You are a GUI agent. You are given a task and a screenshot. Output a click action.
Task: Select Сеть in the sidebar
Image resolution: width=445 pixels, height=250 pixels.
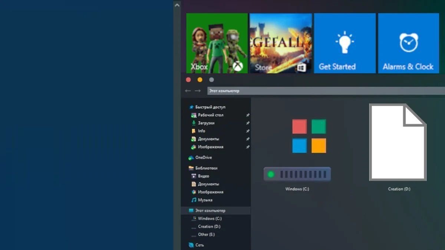tap(200, 245)
